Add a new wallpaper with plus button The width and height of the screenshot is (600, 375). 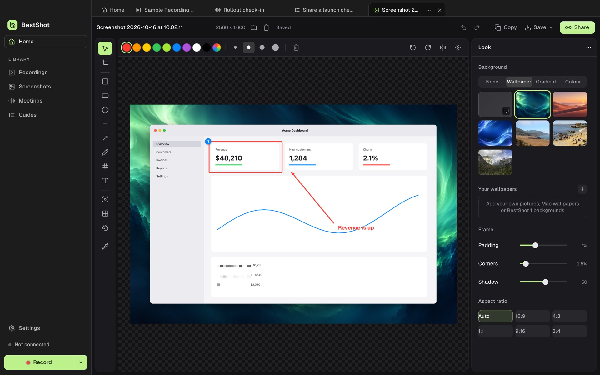[582, 189]
